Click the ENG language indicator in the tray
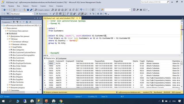This screenshot has height=104, width=184. pos(174,101)
